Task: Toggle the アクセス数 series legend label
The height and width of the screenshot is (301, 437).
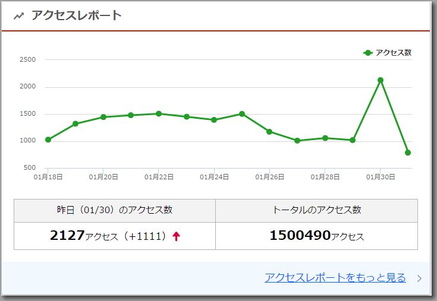Action: 393,53
